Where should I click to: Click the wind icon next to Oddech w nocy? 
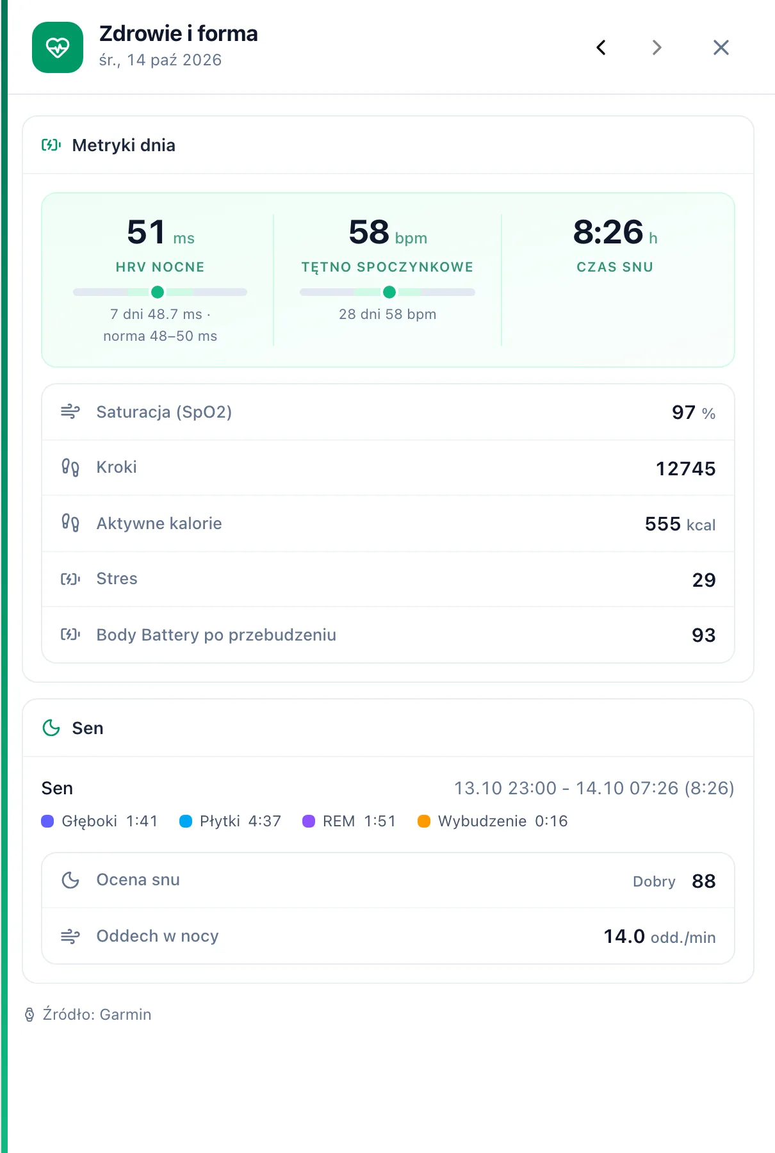[x=70, y=936]
